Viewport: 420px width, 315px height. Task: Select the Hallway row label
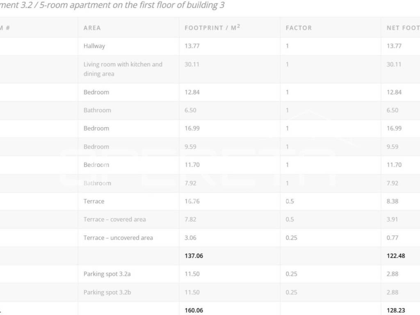pos(94,46)
